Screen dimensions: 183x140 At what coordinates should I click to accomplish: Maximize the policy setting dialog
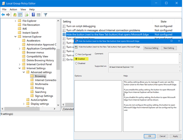pos(171,41)
